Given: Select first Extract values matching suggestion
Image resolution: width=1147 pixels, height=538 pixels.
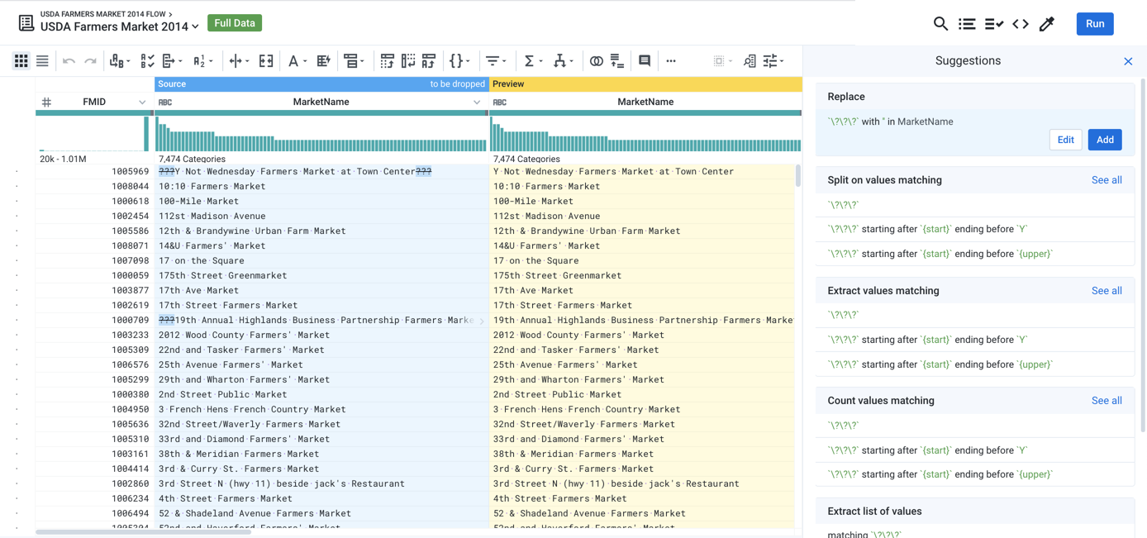Looking at the screenshot, I should pos(975,315).
